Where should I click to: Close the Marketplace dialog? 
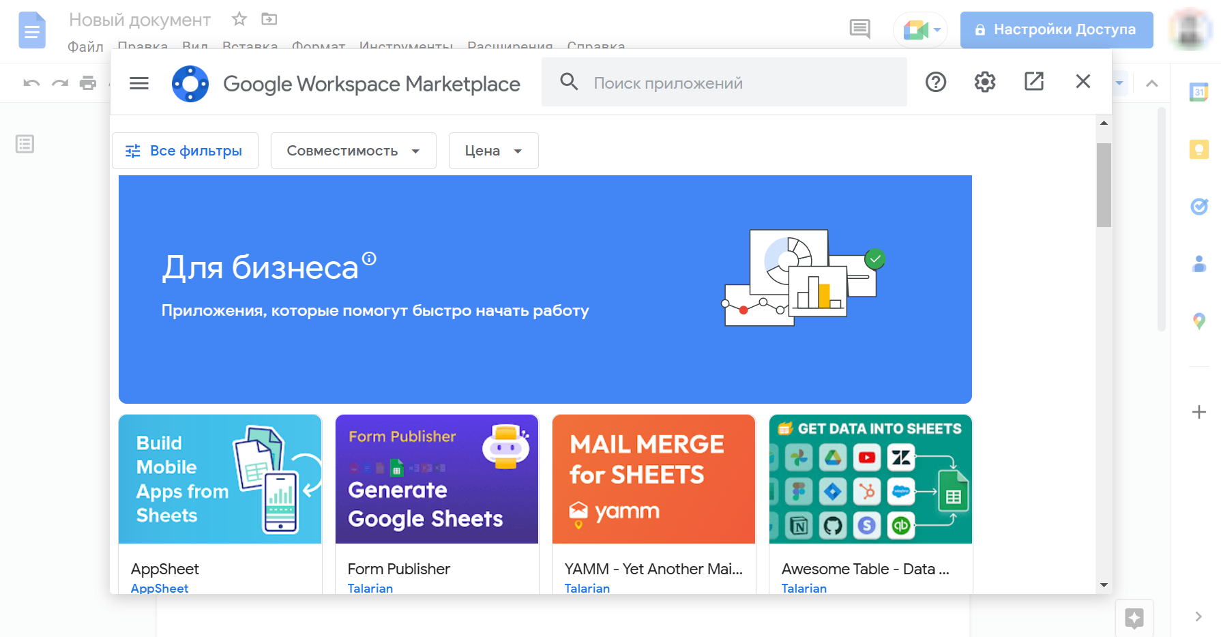[1083, 82]
